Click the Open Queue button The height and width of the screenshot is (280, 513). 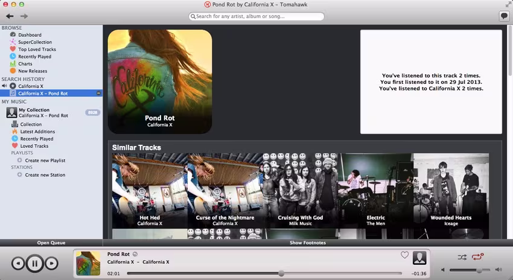[51, 243]
